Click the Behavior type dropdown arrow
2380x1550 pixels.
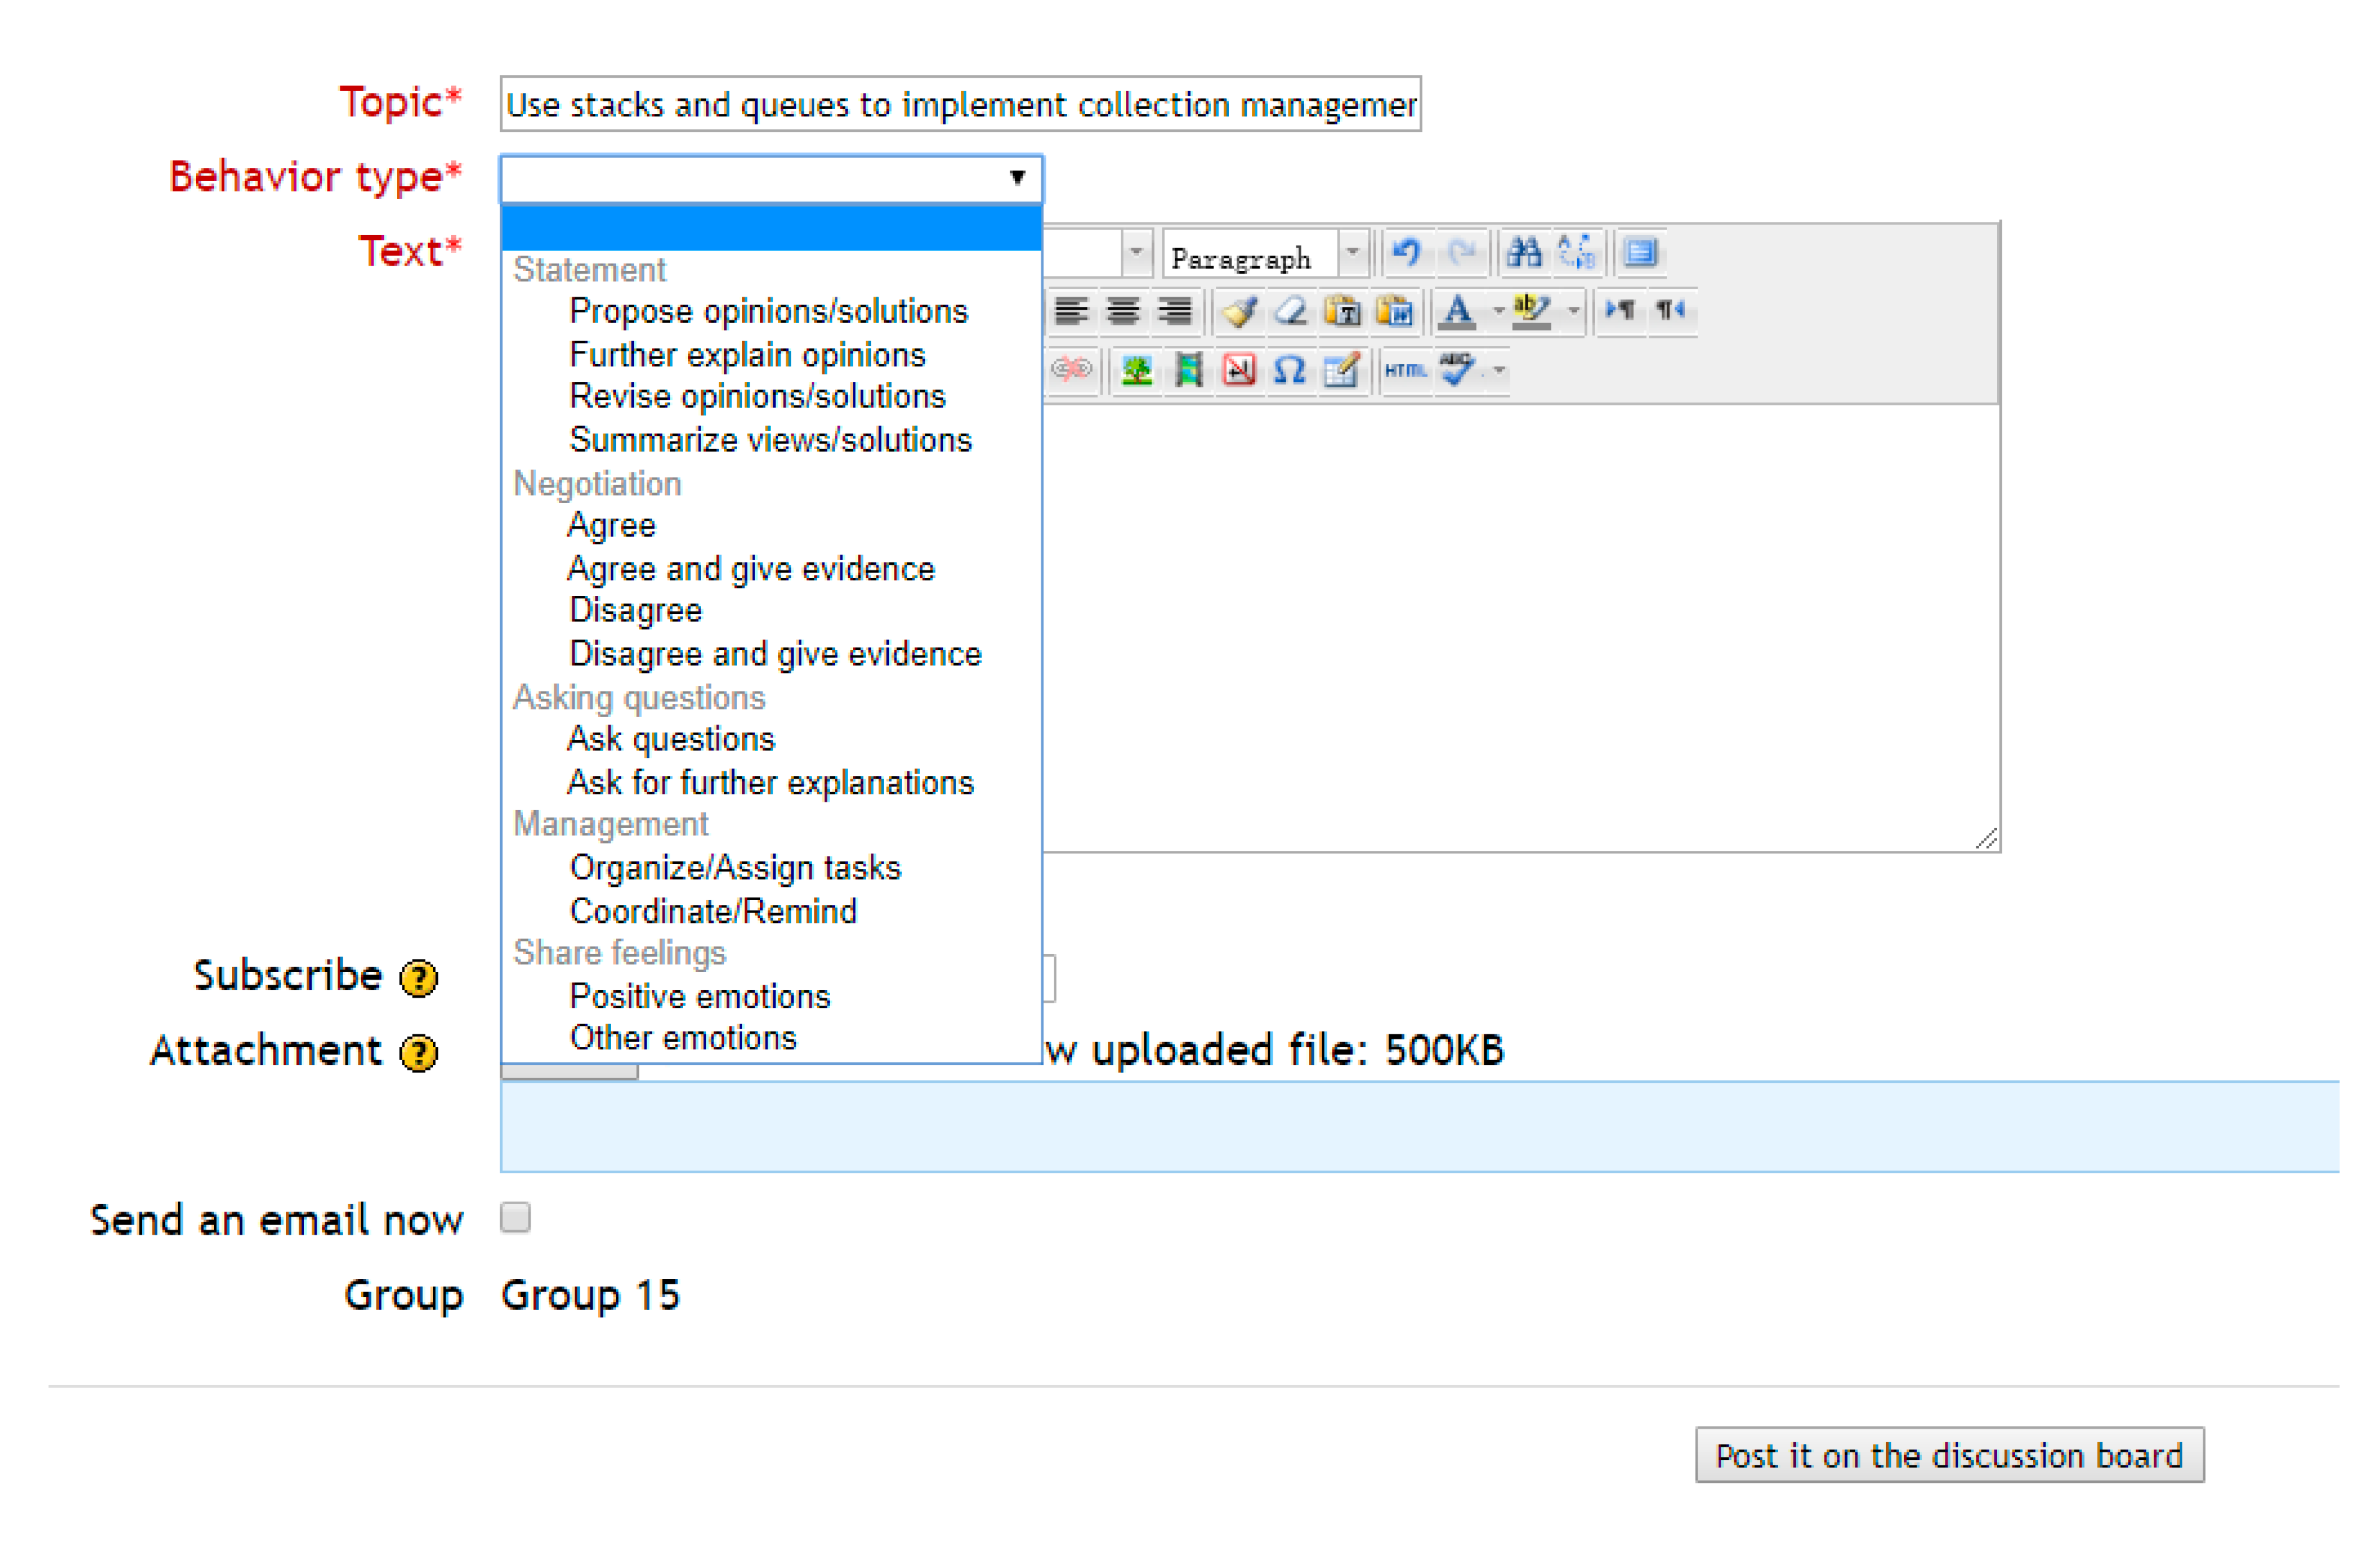click(1017, 178)
